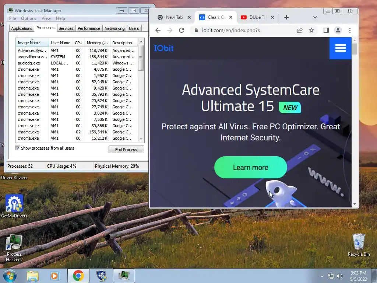Close the New Tab tab
The height and width of the screenshot is (283, 377).
pos(189,17)
